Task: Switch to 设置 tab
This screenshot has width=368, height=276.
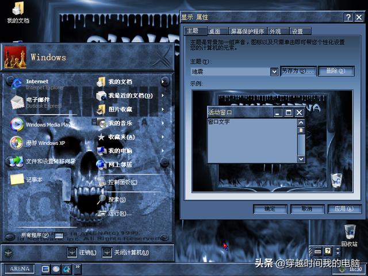Action: point(300,31)
